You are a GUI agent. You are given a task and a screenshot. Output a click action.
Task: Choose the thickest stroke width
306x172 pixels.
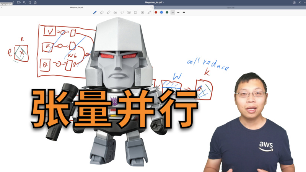point(184,12)
